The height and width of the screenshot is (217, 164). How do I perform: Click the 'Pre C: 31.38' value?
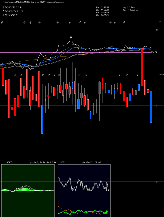click(102, 15)
